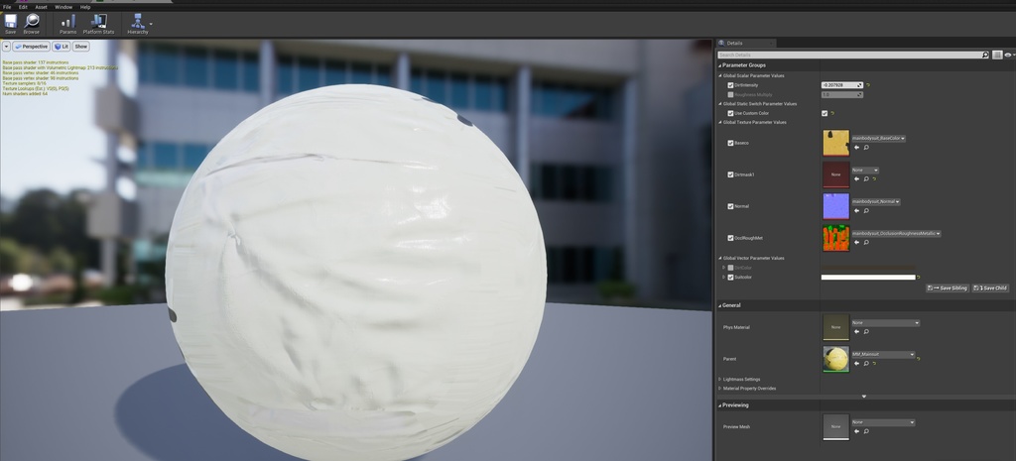The height and width of the screenshot is (461, 1016).
Task: Browse to Parent material MM_Mainsuit
Action: (x=865, y=363)
